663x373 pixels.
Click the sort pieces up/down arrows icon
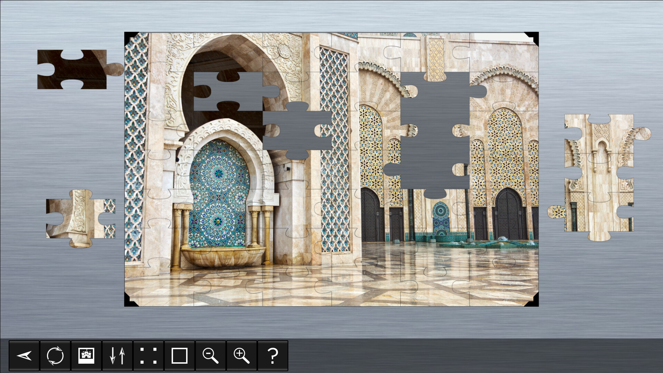click(x=118, y=355)
